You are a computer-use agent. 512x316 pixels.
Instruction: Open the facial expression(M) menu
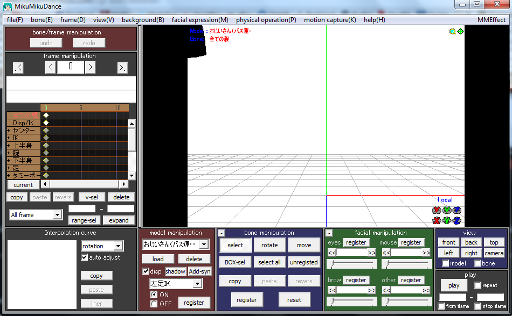(x=199, y=20)
